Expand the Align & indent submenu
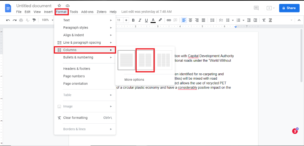Screen dimensions: 304x146 85,35
